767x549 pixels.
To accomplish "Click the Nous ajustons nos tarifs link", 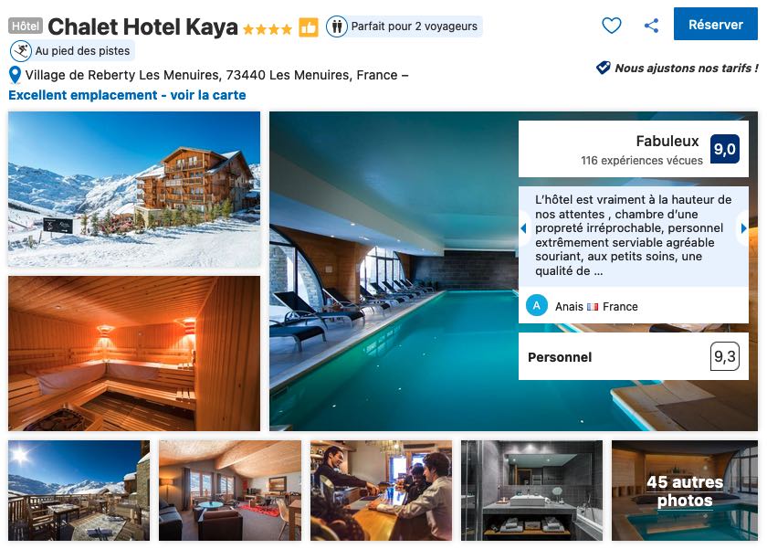I will [x=687, y=68].
